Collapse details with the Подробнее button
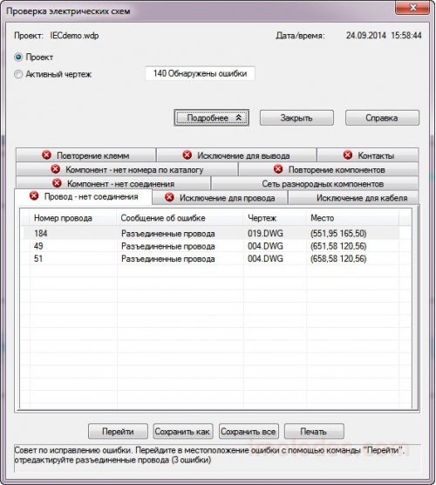 [212, 118]
